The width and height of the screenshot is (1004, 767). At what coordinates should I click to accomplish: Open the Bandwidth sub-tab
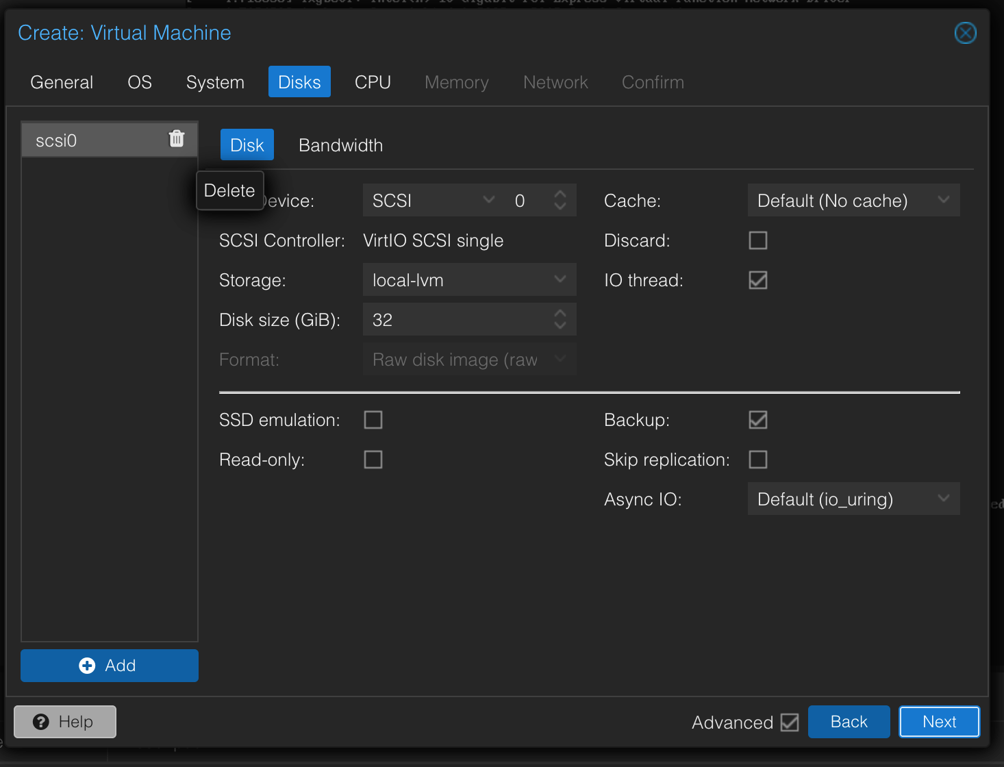point(340,145)
